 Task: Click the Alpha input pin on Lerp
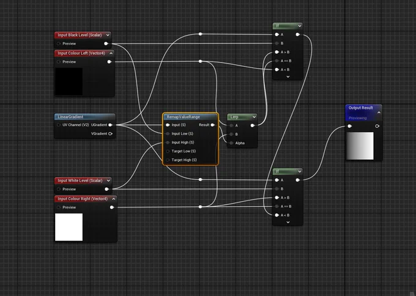tap(231, 143)
